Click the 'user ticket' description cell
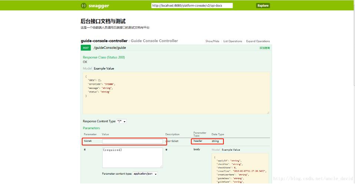The image size is (355, 185). [x=172, y=141]
